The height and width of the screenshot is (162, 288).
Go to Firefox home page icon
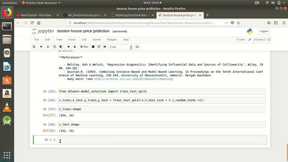point(39,23)
